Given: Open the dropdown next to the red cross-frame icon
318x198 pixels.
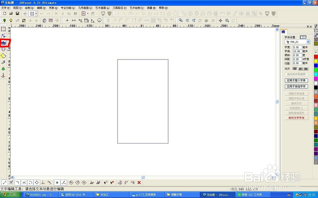Looking at the screenshot, I should tap(88, 14).
